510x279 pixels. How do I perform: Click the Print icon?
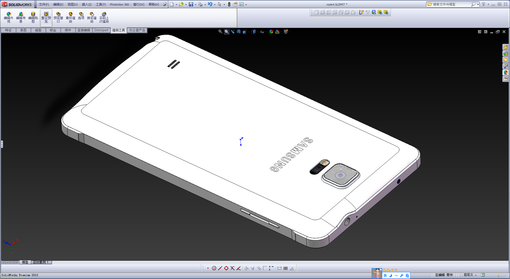(200, 4)
